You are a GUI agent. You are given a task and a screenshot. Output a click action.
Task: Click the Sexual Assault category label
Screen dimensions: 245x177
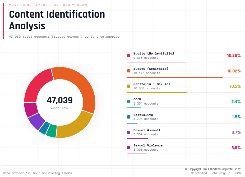click(x=147, y=130)
